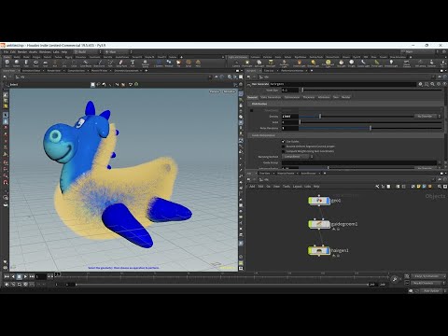Switch to the Geometry Spreadsheet pane tab
Screen dimensions: 448x336
(x=126, y=71)
